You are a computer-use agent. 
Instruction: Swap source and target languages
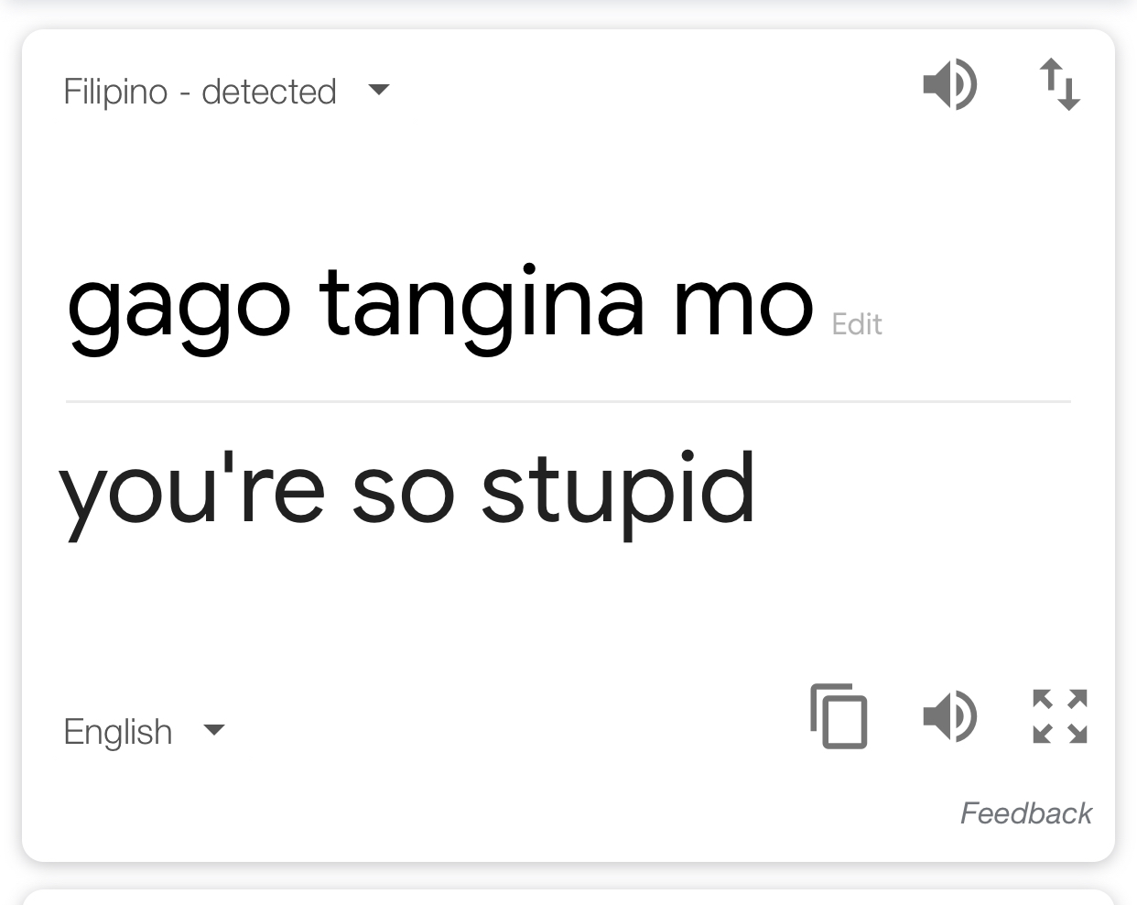pyautogui.click(x=1060, y=84)
